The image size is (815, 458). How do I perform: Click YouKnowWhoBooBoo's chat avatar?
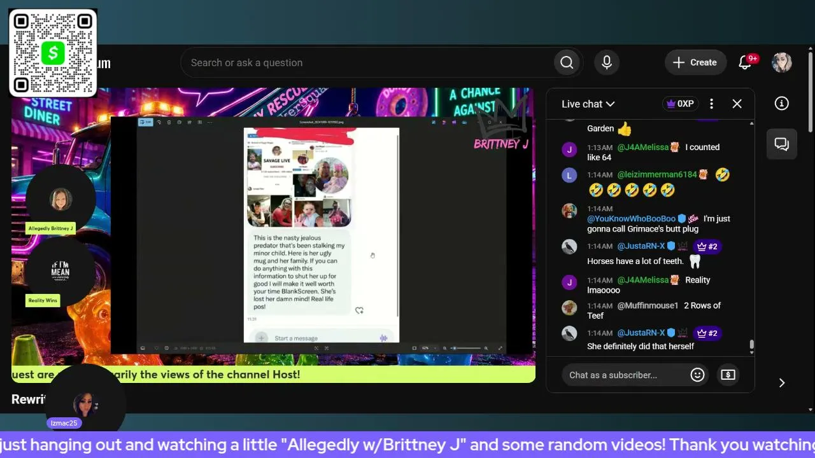click(569, 211)
